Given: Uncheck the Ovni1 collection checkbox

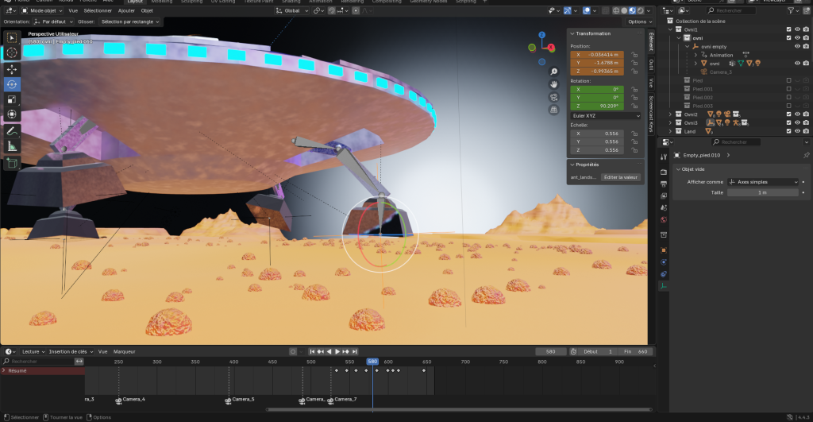Looking at the screenshot, I should point(788,29).
